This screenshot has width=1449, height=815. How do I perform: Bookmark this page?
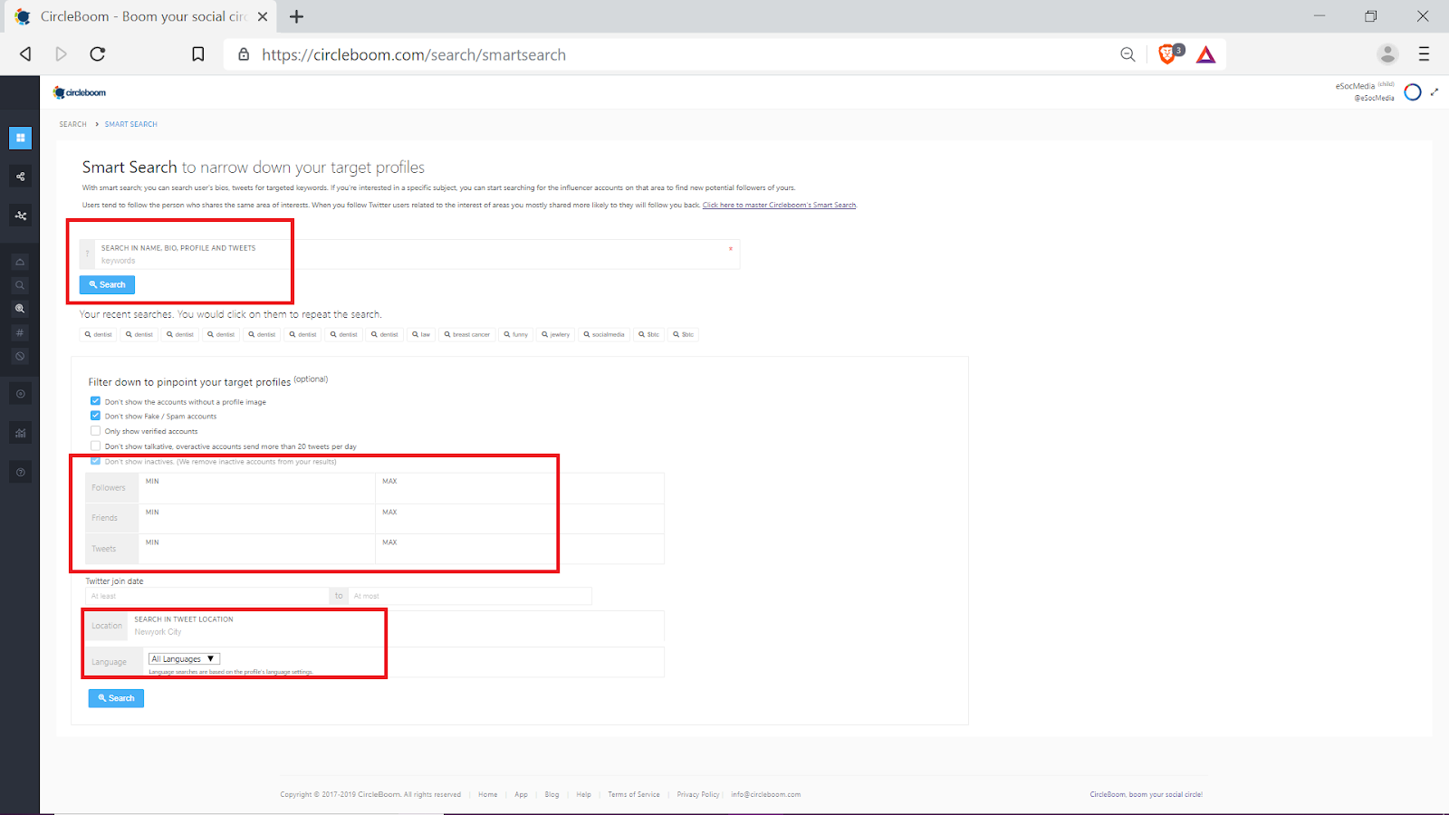point(198,54)
